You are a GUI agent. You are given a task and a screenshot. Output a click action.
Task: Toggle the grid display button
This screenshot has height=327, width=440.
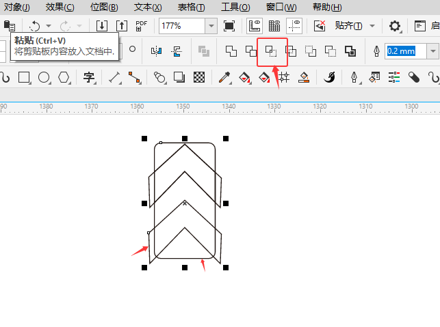coord(274,26)
